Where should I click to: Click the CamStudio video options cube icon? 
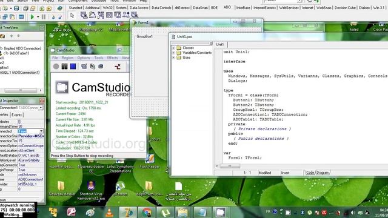click(x=101, y=66)
